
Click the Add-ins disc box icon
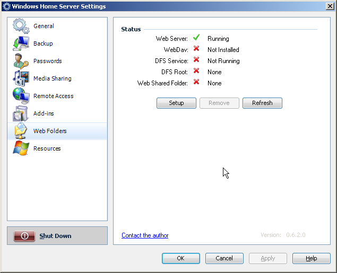pos(20,113)
